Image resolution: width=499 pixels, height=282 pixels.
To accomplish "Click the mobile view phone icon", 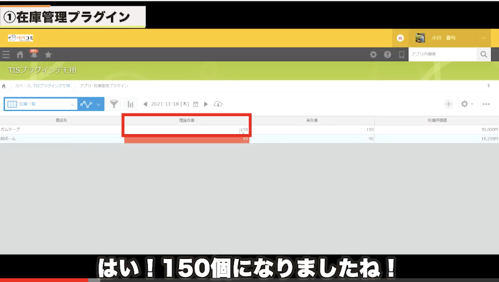I will (402, 55).
